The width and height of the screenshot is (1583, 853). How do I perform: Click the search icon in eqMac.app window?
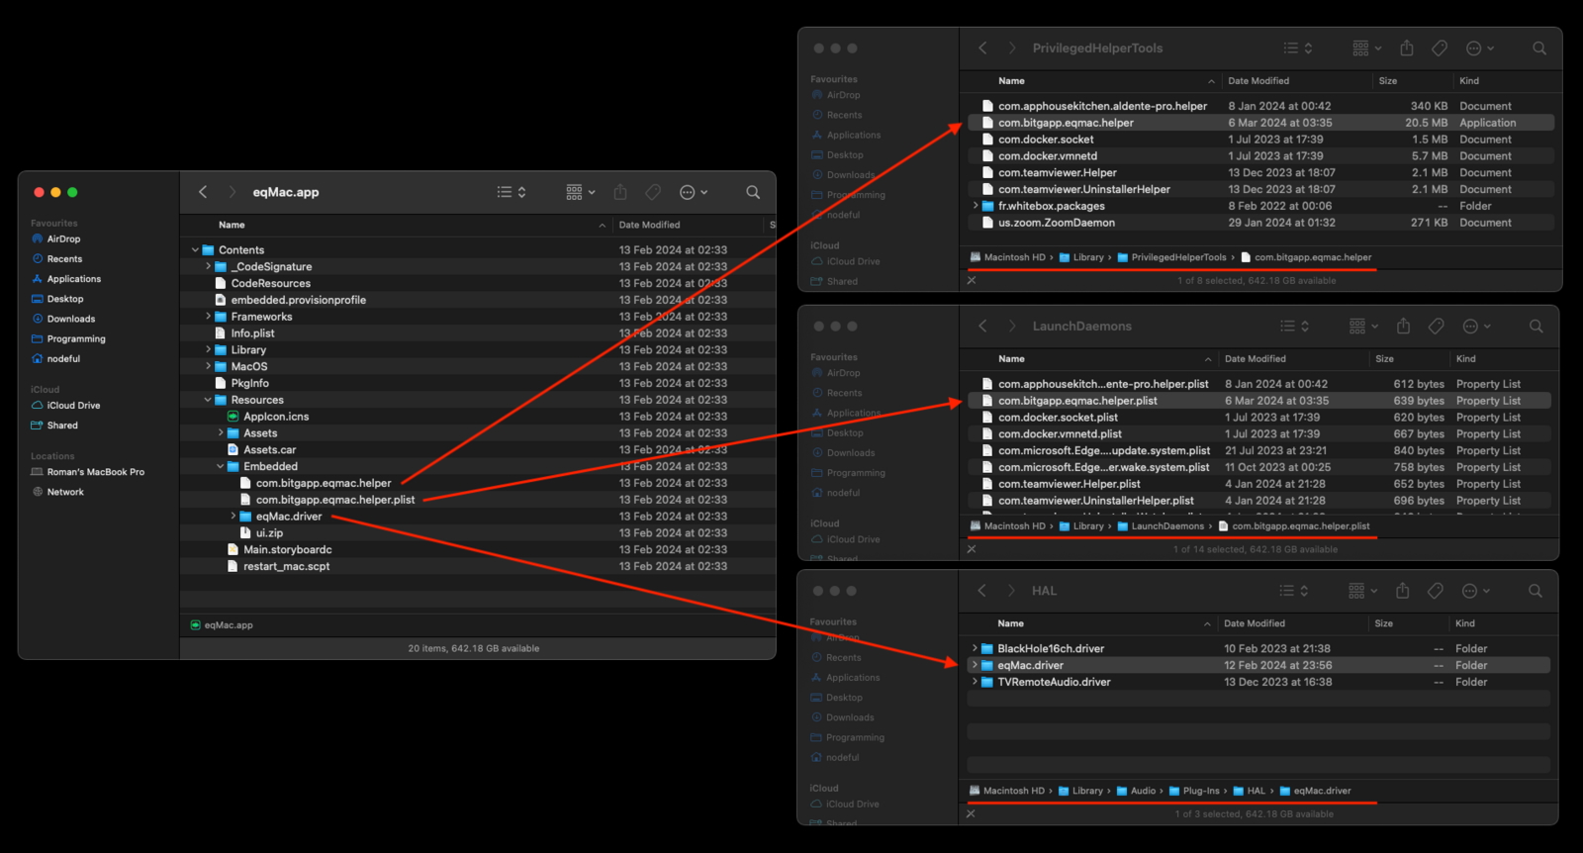(753, 192)
